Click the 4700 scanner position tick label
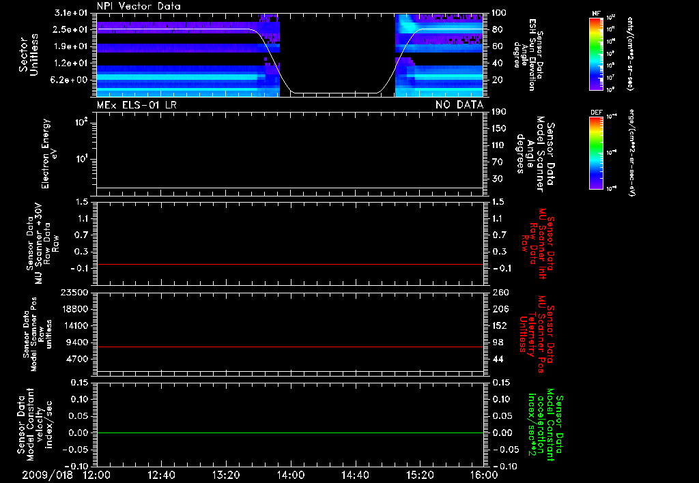 click(78, 359)
